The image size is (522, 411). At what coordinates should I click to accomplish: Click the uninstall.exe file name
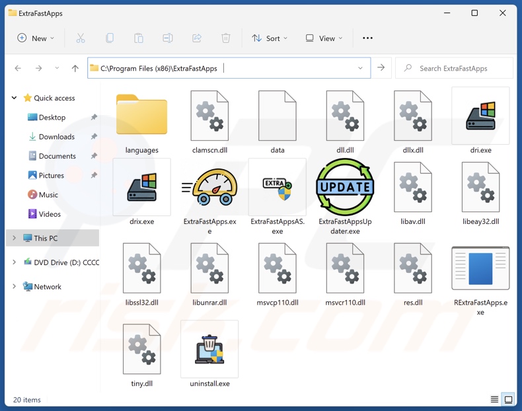click(209, 383)
